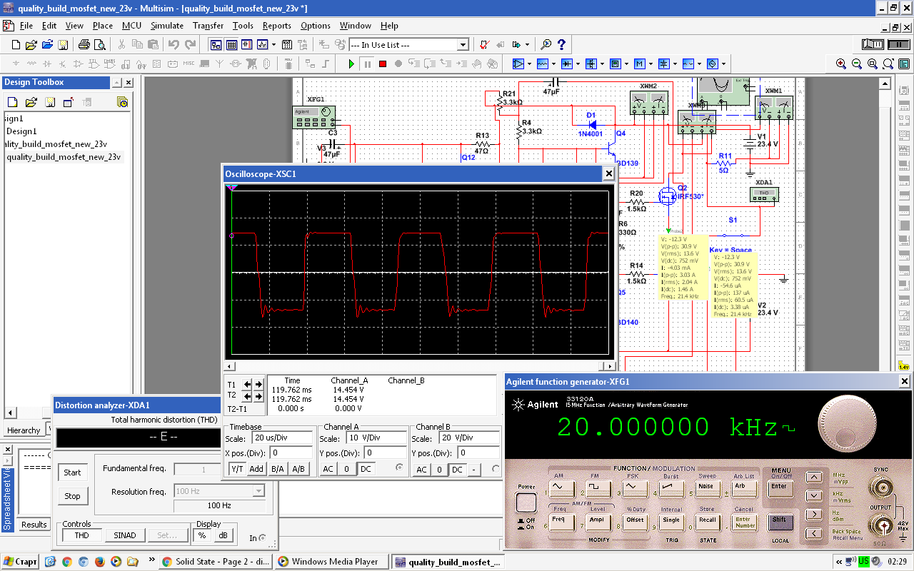The width and height of the screenshot is (914, 571).
Task: Open the Reports menu
Action: [x=276, y=26]
